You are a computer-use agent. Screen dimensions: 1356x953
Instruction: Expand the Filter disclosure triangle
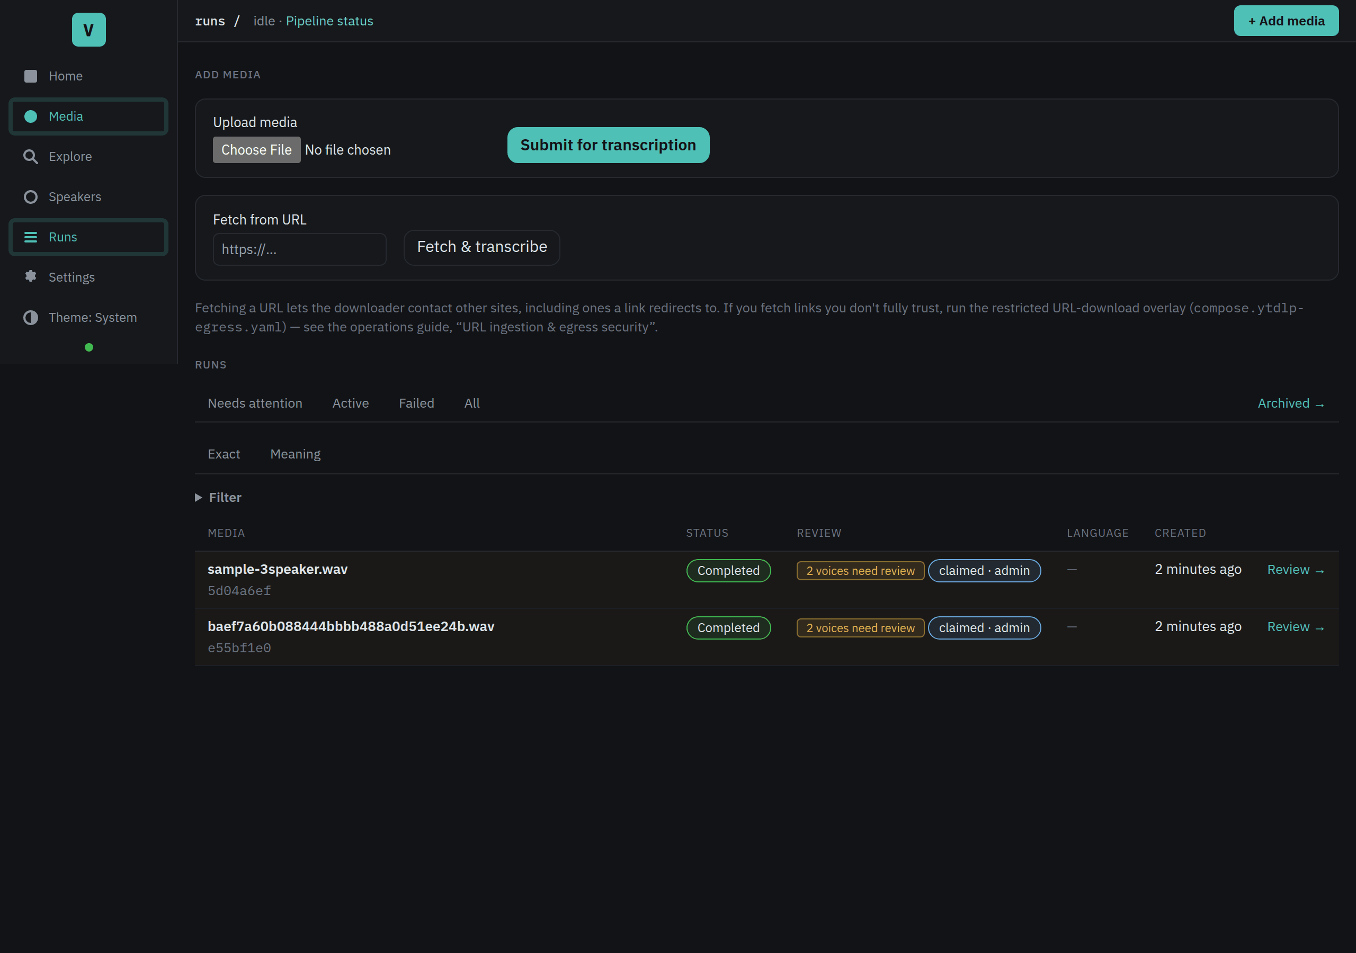199,497
